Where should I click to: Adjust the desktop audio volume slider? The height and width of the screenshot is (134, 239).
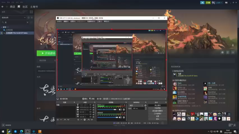108,117
